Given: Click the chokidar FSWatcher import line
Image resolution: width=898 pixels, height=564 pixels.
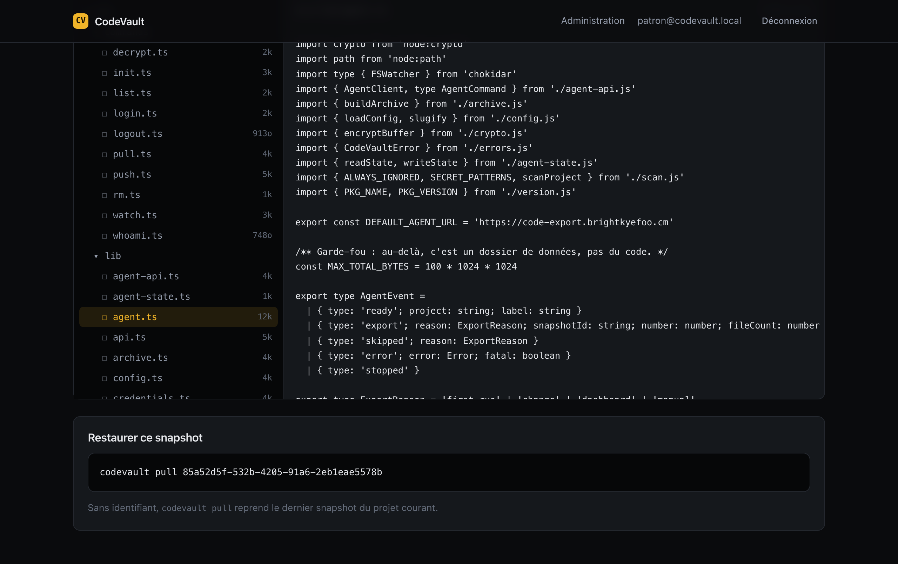Looking at the screenshot, I should click(406, 74).
